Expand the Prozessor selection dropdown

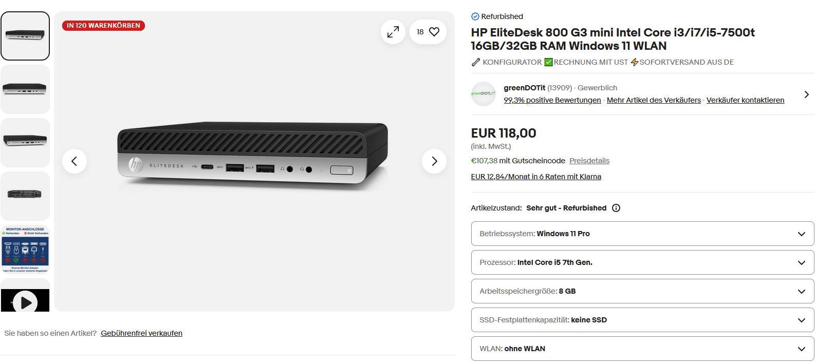pos(642,262)
